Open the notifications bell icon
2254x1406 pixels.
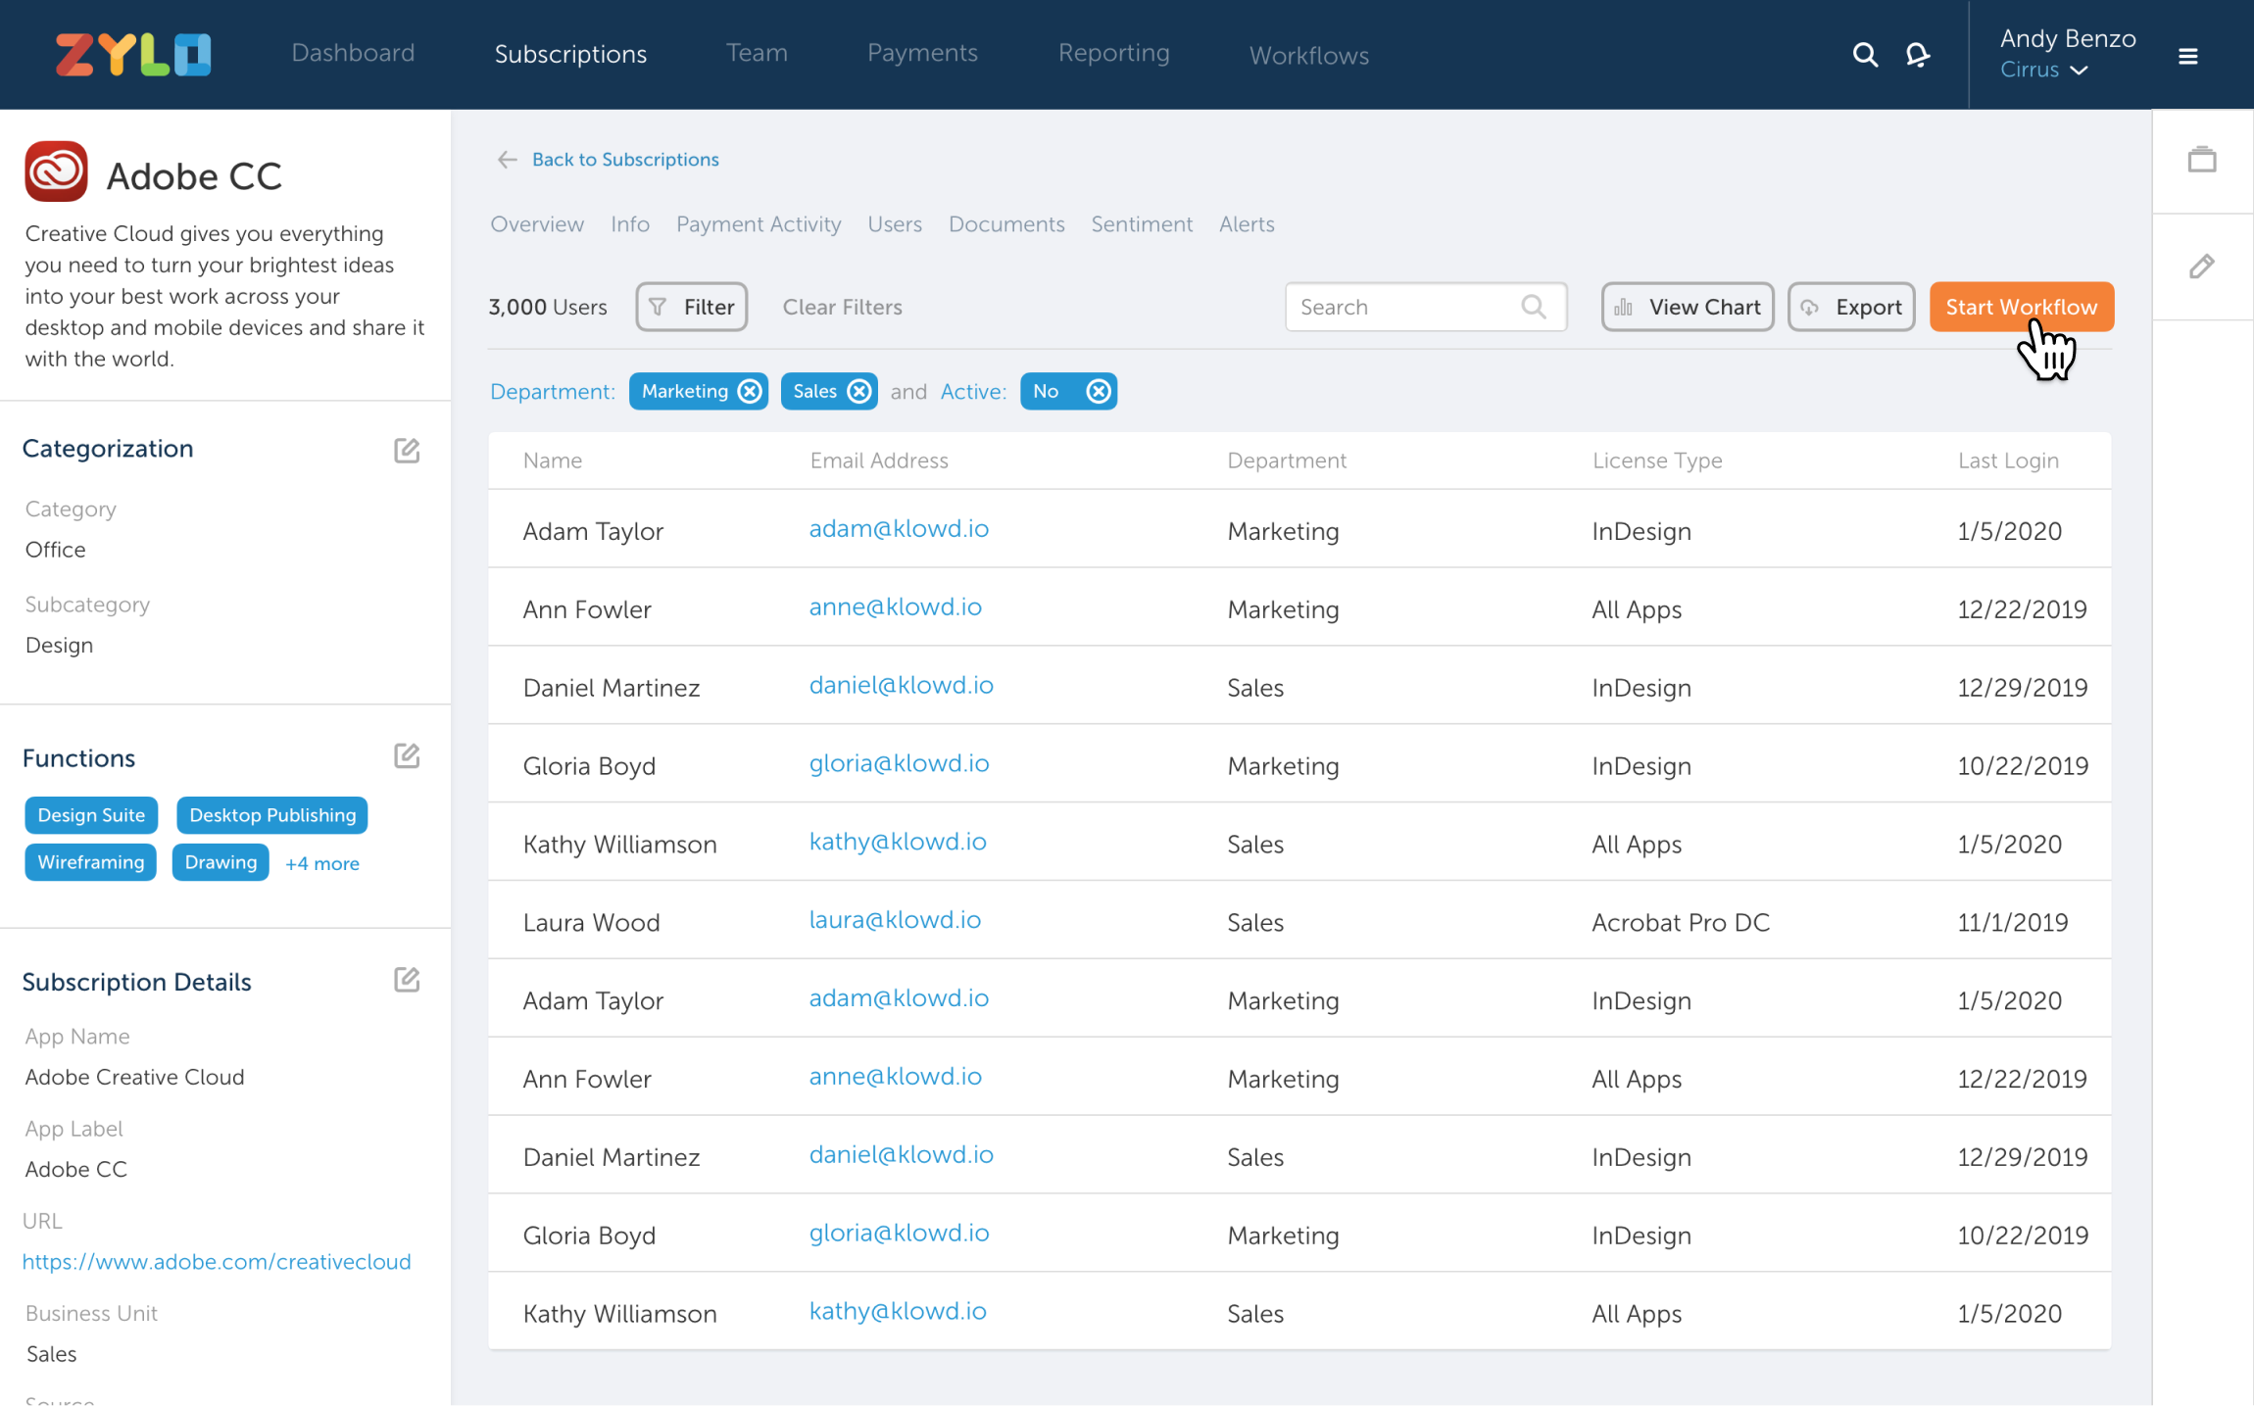1918,55
